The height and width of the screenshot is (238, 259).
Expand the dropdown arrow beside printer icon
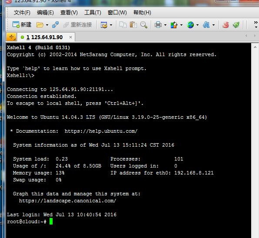pyautogui.click(x=165, y=25)
